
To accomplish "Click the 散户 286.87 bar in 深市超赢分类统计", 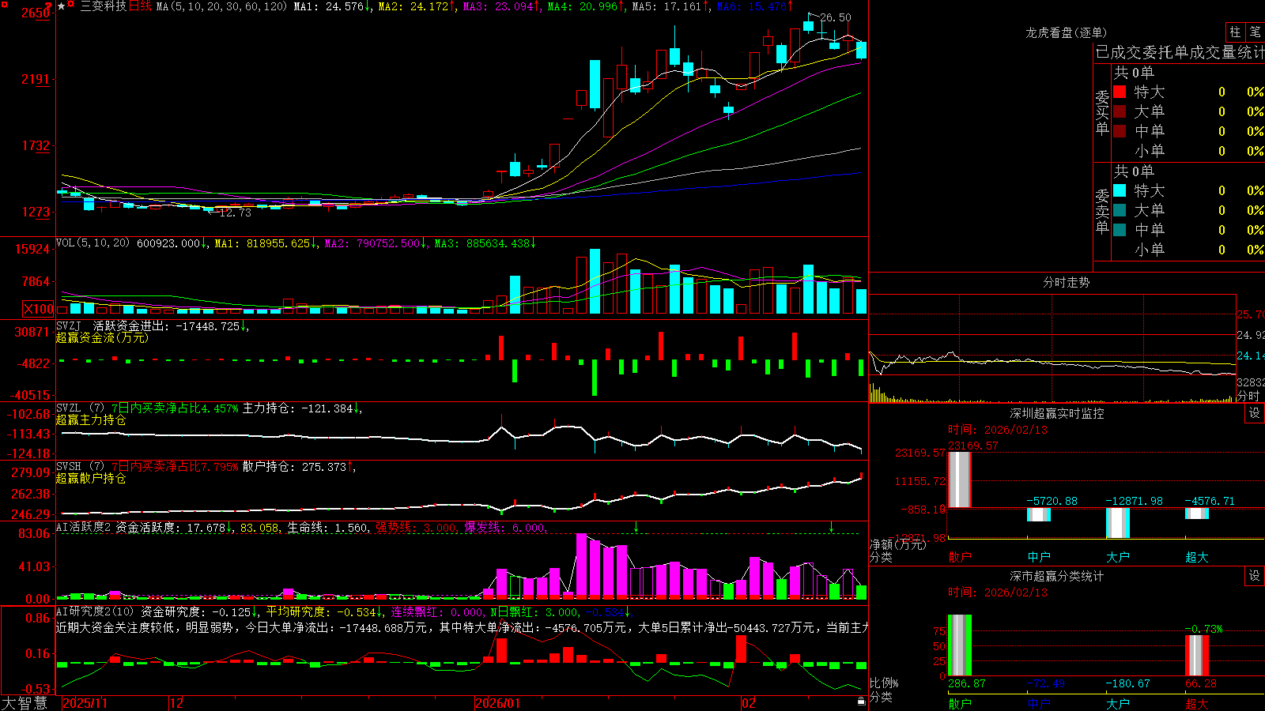I will click(960, 645).
